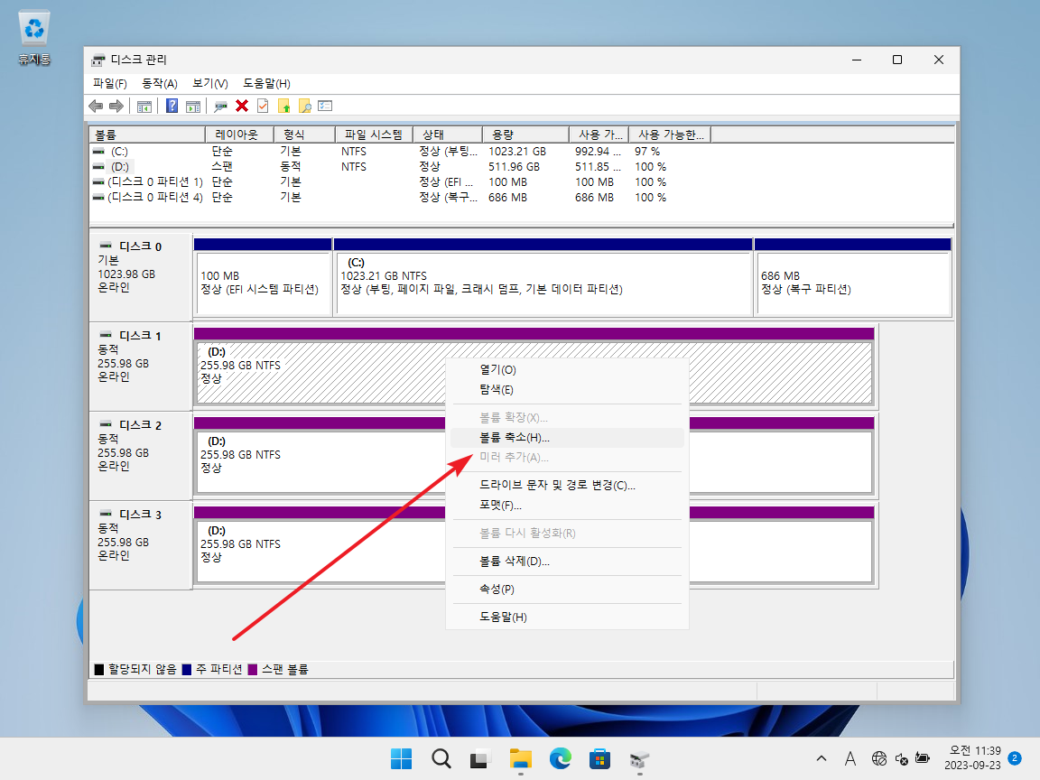Choose 포맷(F)... from the context menu
The image size is (1040, 780).
[567, 506]
